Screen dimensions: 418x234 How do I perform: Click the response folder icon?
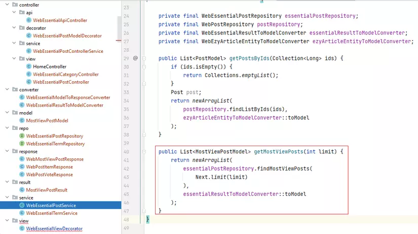(15, 151)
